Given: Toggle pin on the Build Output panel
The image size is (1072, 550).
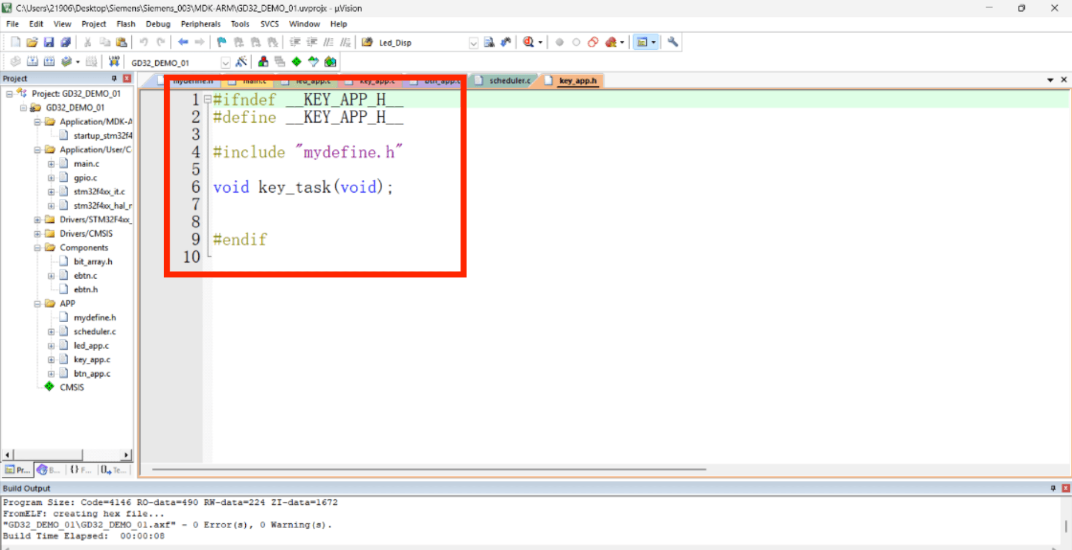Looking at the screenshot, I should coord(1053,488).
